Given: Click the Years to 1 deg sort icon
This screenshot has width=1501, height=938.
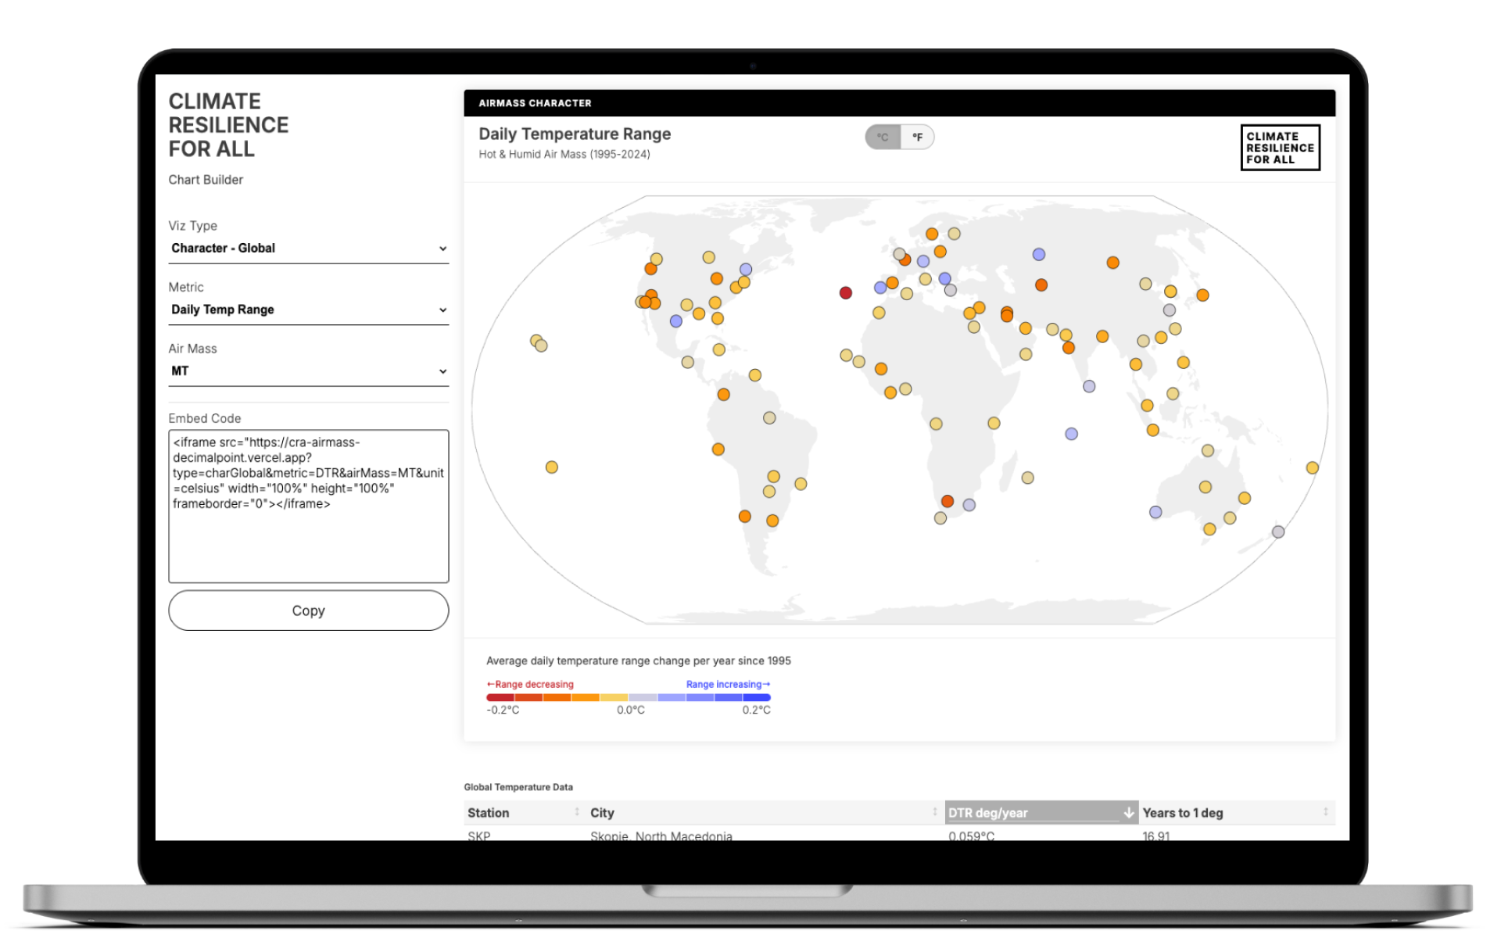Looking at the screenshot, I should (1325, 812).
